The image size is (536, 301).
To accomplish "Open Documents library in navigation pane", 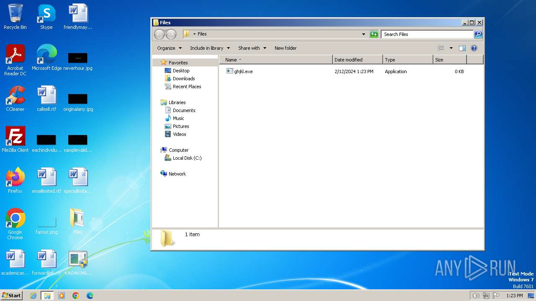I will click(184, 110).
